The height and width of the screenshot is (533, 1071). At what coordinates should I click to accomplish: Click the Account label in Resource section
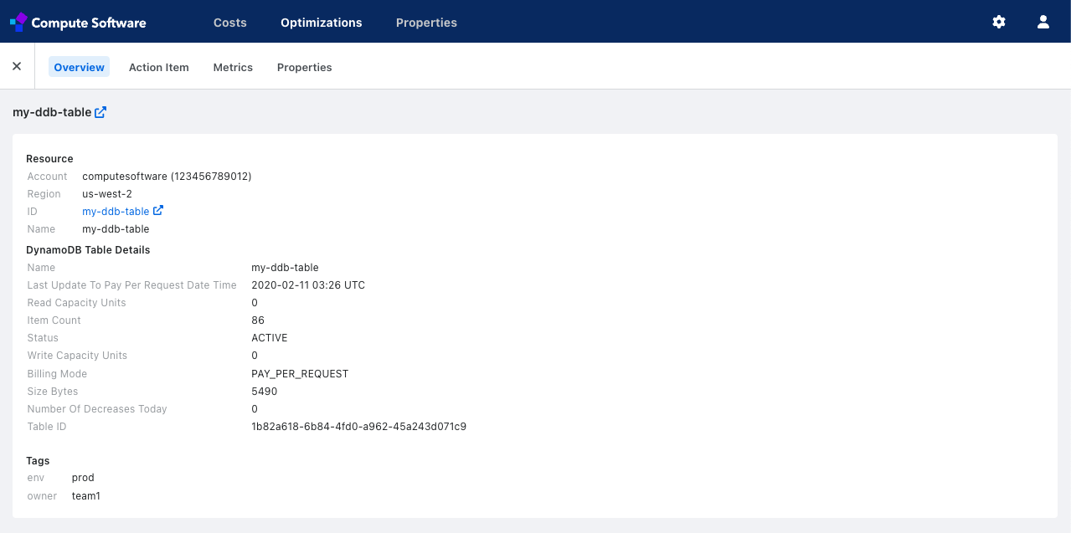(47, 177)
